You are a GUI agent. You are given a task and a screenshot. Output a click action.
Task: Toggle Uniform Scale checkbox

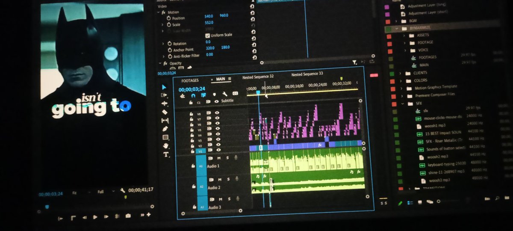click(208, 36)
